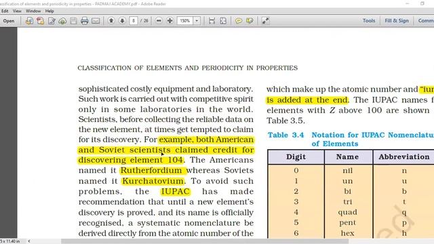This screenshot has width=434, height=244.
Task: Restore down the Adobe Reader window
Action: pos(422,3)
